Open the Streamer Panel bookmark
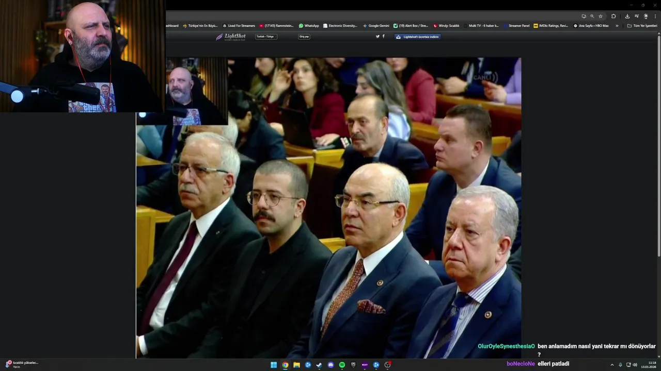Image resolution: width=661 pixels, height=371 pixels. pos(516,25)
